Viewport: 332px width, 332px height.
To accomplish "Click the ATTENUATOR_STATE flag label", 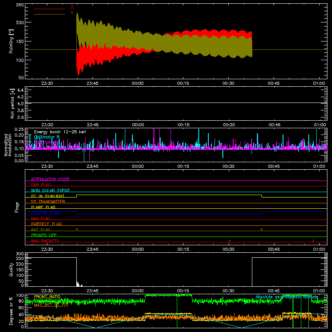I will pyautogui.click(x=50, y=179).
